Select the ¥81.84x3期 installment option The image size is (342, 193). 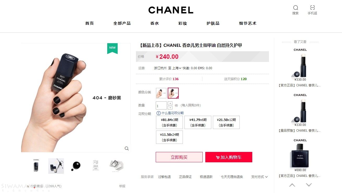169,123
